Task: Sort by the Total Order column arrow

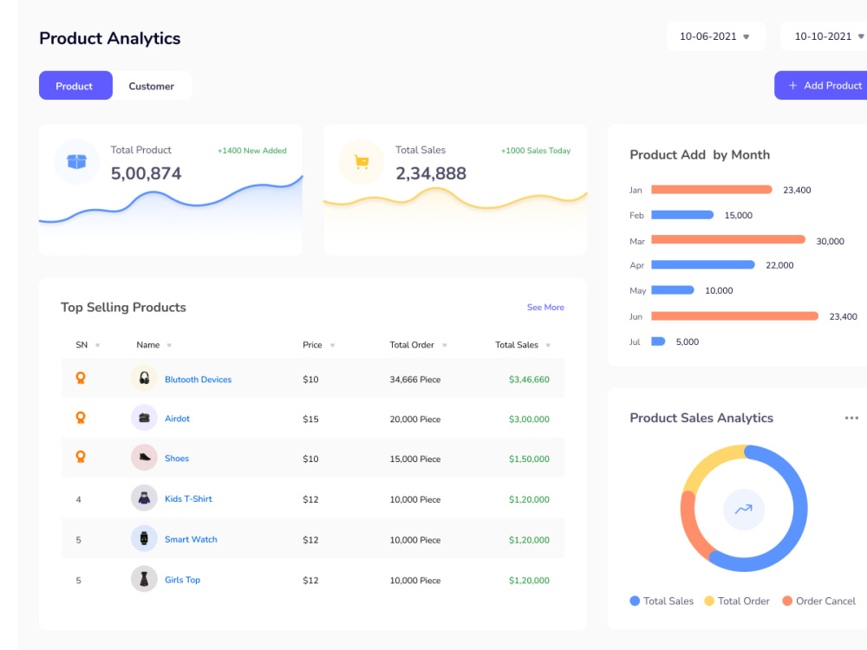Action: 445,346
